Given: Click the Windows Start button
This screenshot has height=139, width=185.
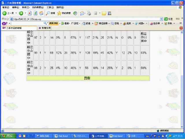Looking at the screenshot, I should tap(8, 136).
